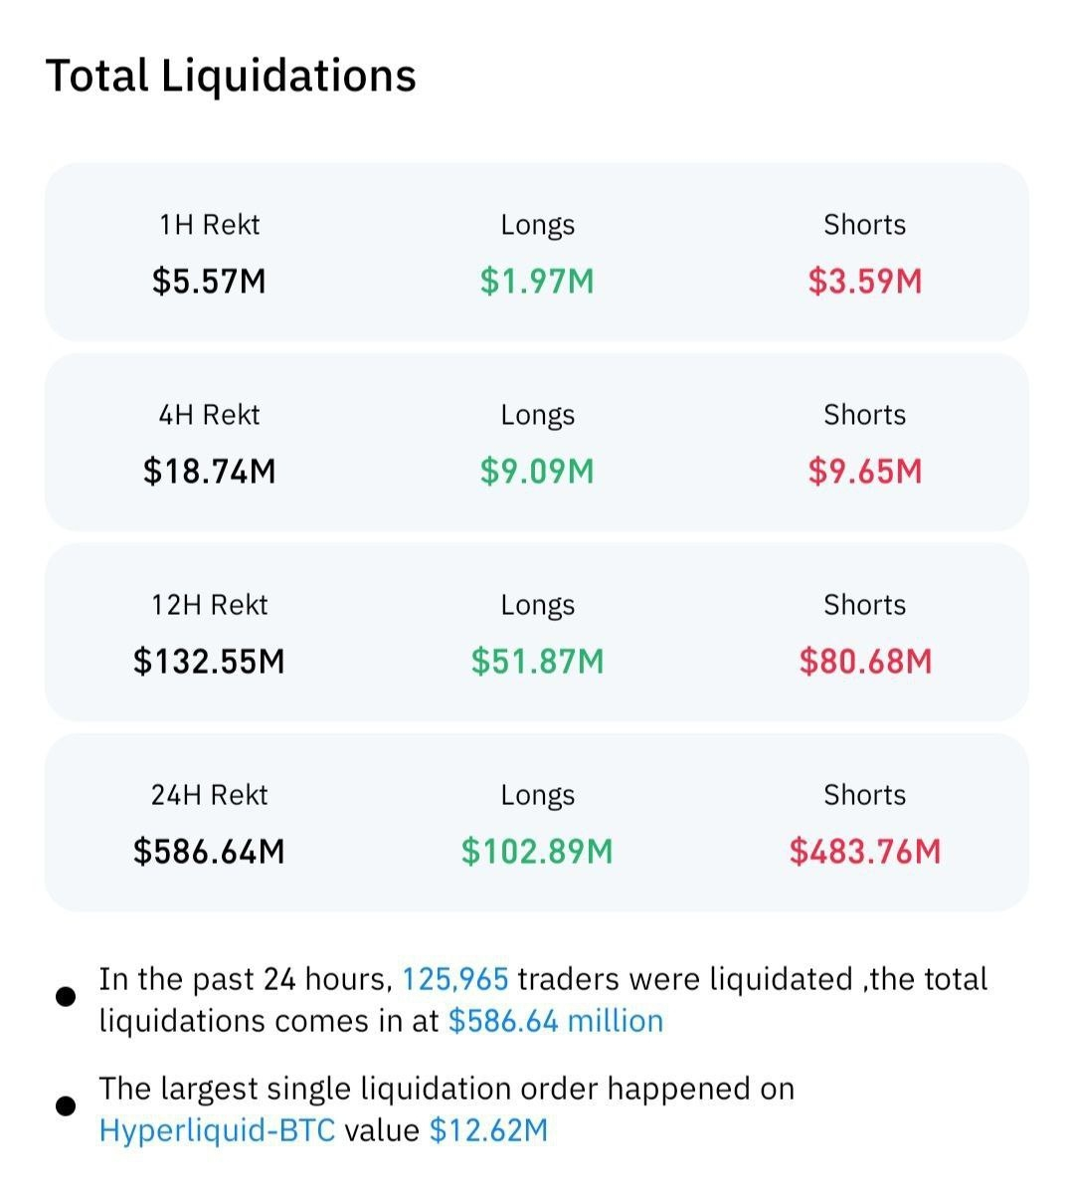Click the 1H longs value $1.97M
Image resolution: width=1074 pixels, height=1199 pixels.
[x=537, y=282]
